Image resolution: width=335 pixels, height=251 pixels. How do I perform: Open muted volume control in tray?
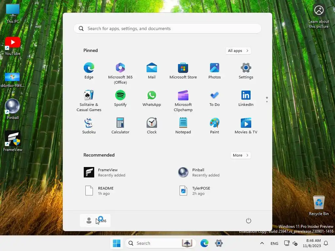pyautogui.click(x=295, y=243)
